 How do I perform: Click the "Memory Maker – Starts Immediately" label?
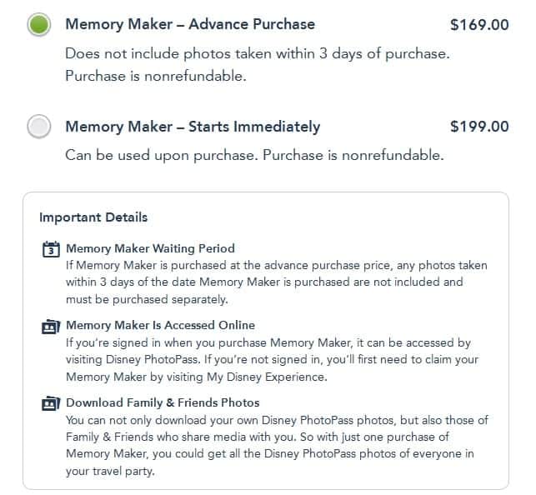[x=193, y=127]
